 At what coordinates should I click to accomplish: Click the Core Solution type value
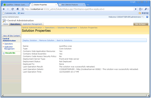click(65, 49)
